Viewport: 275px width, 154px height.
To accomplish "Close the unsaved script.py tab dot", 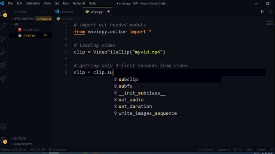I will [x=108, y=12].
